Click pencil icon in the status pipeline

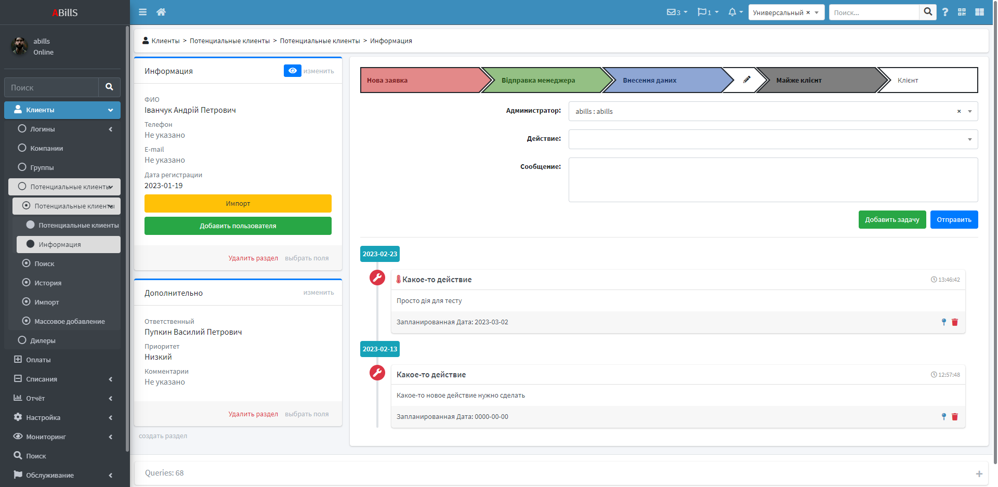pyautogui.click(x=746, y=80)
